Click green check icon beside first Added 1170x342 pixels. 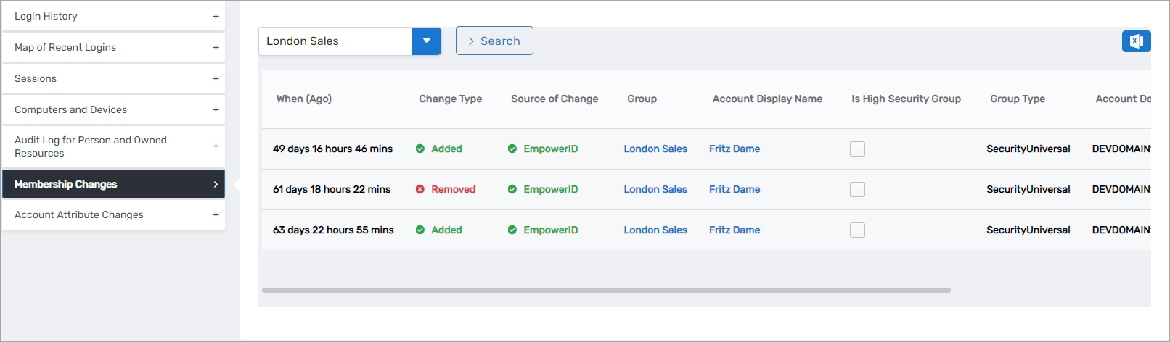click(420, 149)
